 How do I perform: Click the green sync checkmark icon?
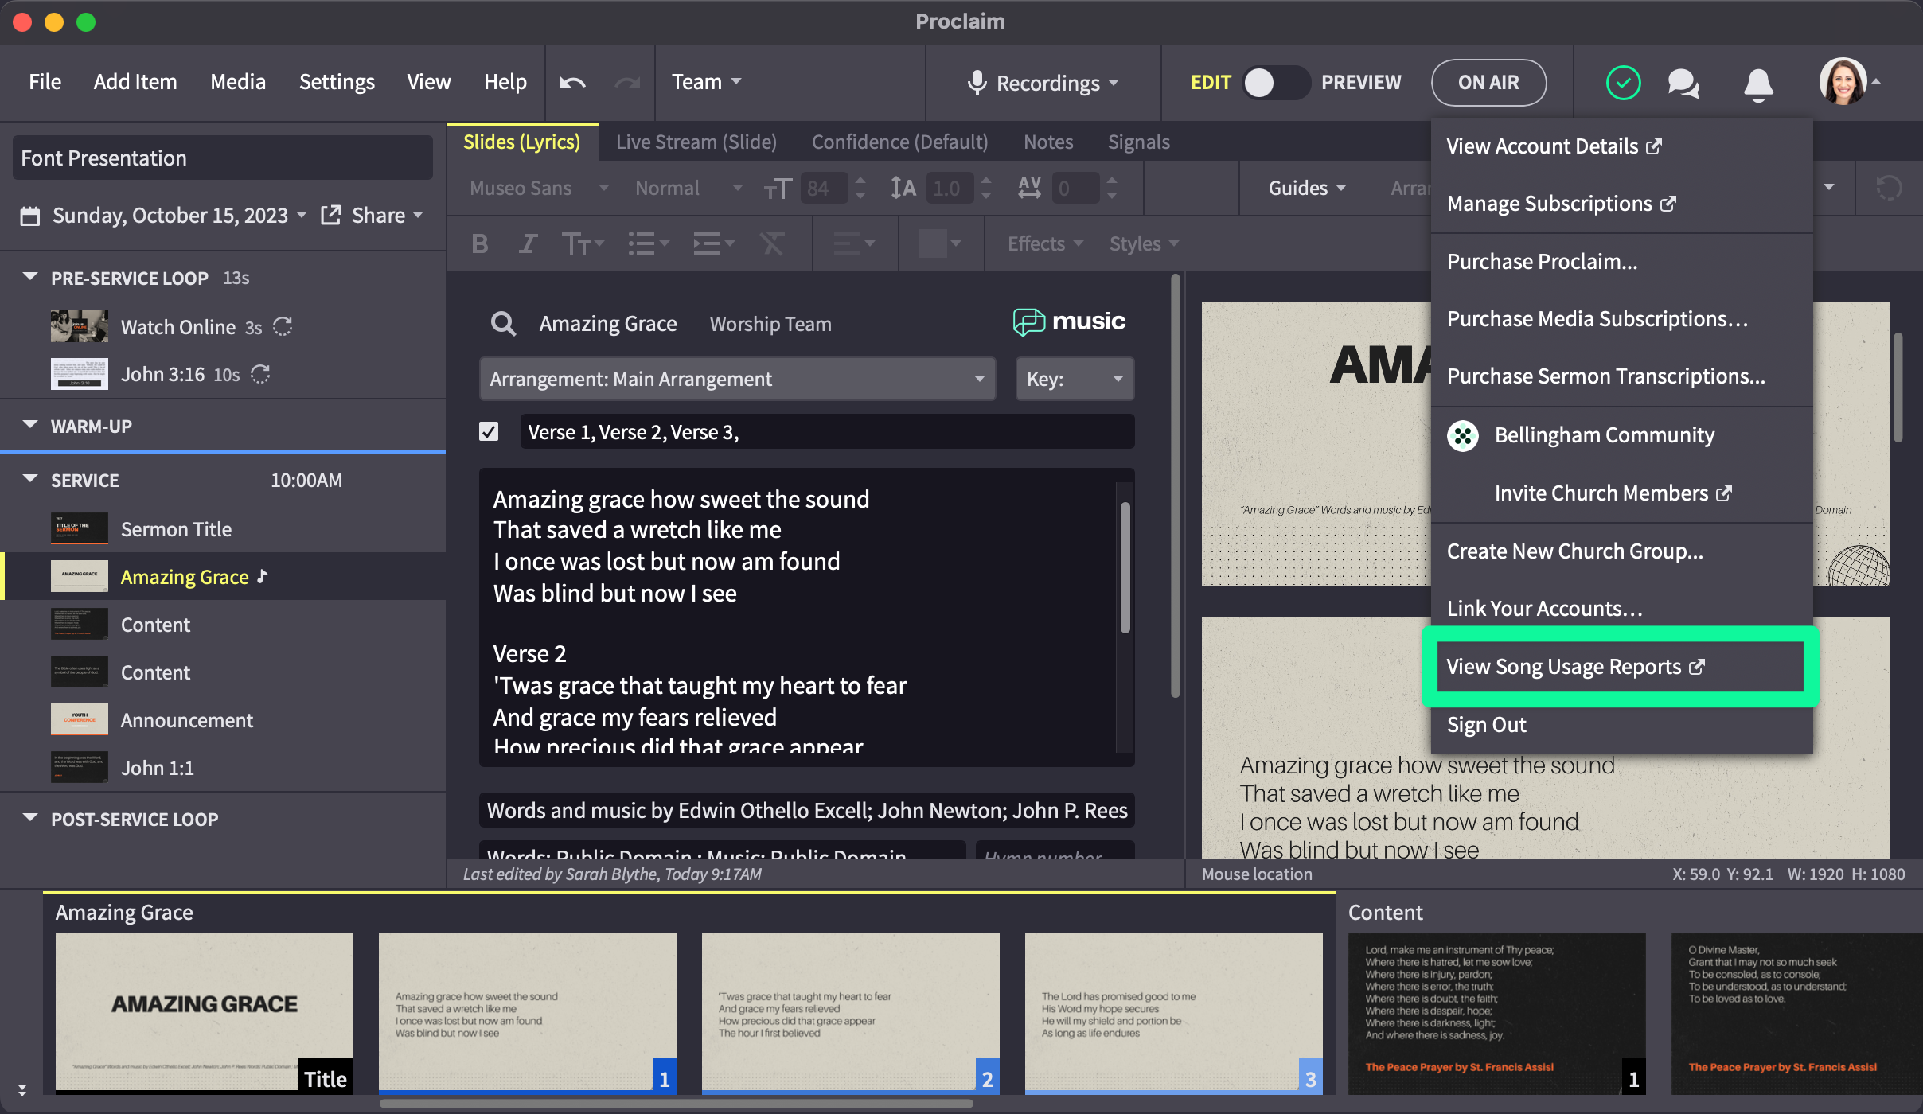1623,83
